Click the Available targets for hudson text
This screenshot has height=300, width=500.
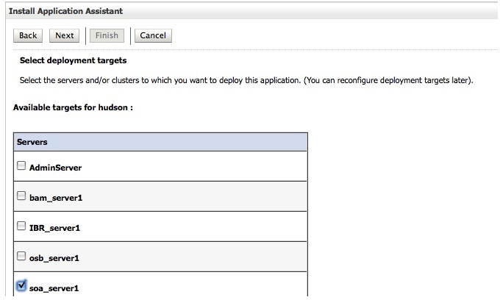coord(73,107)
